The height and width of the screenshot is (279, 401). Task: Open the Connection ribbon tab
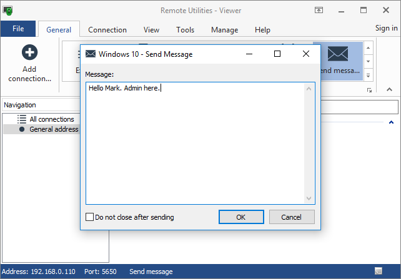(107, 30)
